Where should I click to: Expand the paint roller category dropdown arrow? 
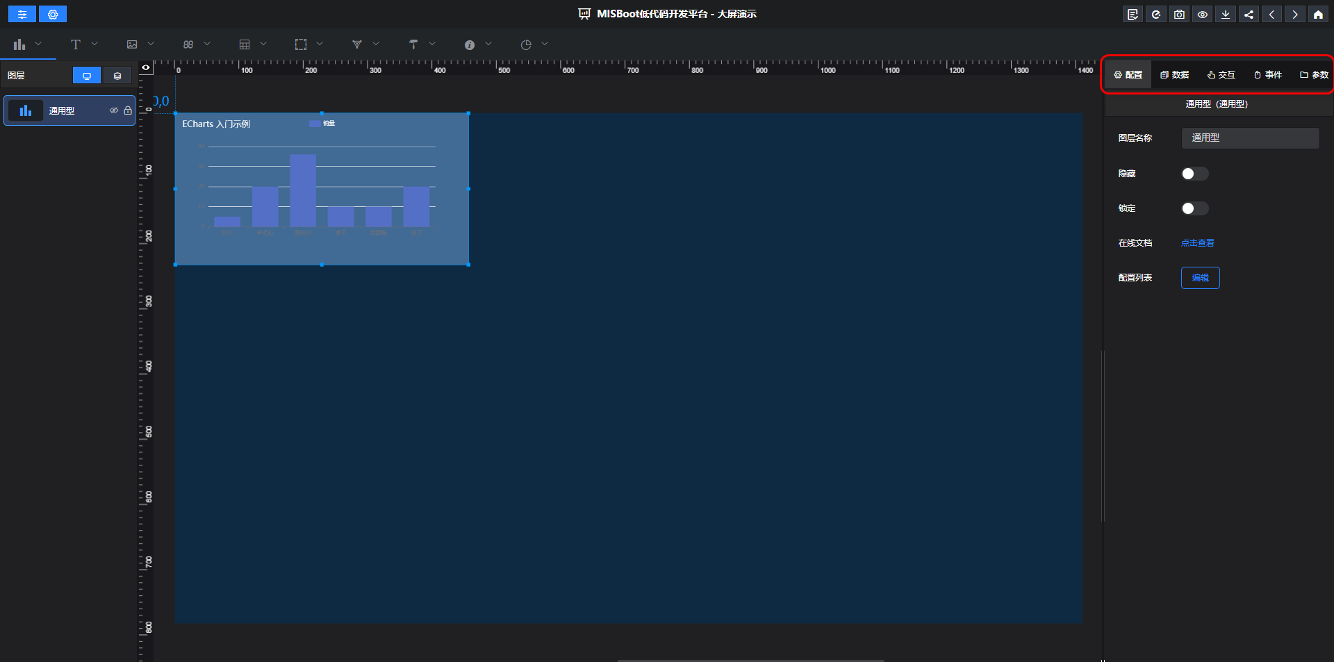[432, 44]
